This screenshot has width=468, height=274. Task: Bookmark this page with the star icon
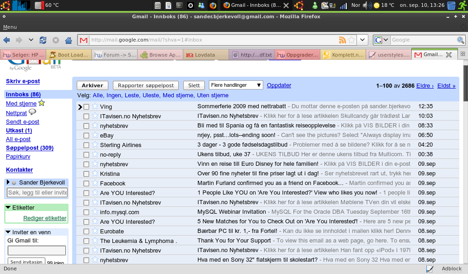click(351, 40)
